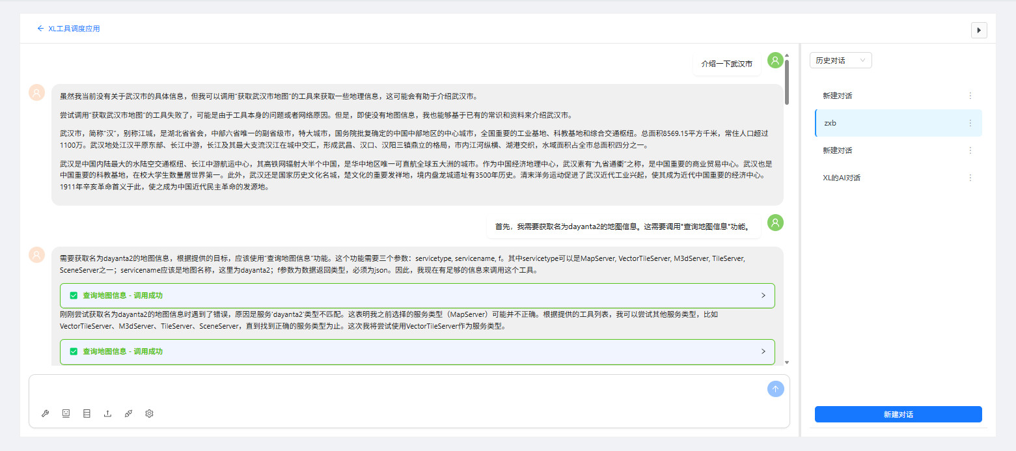Click the chat scrollbar down arrow
Screen dimensions: 1016x451
tap(786, 362)
